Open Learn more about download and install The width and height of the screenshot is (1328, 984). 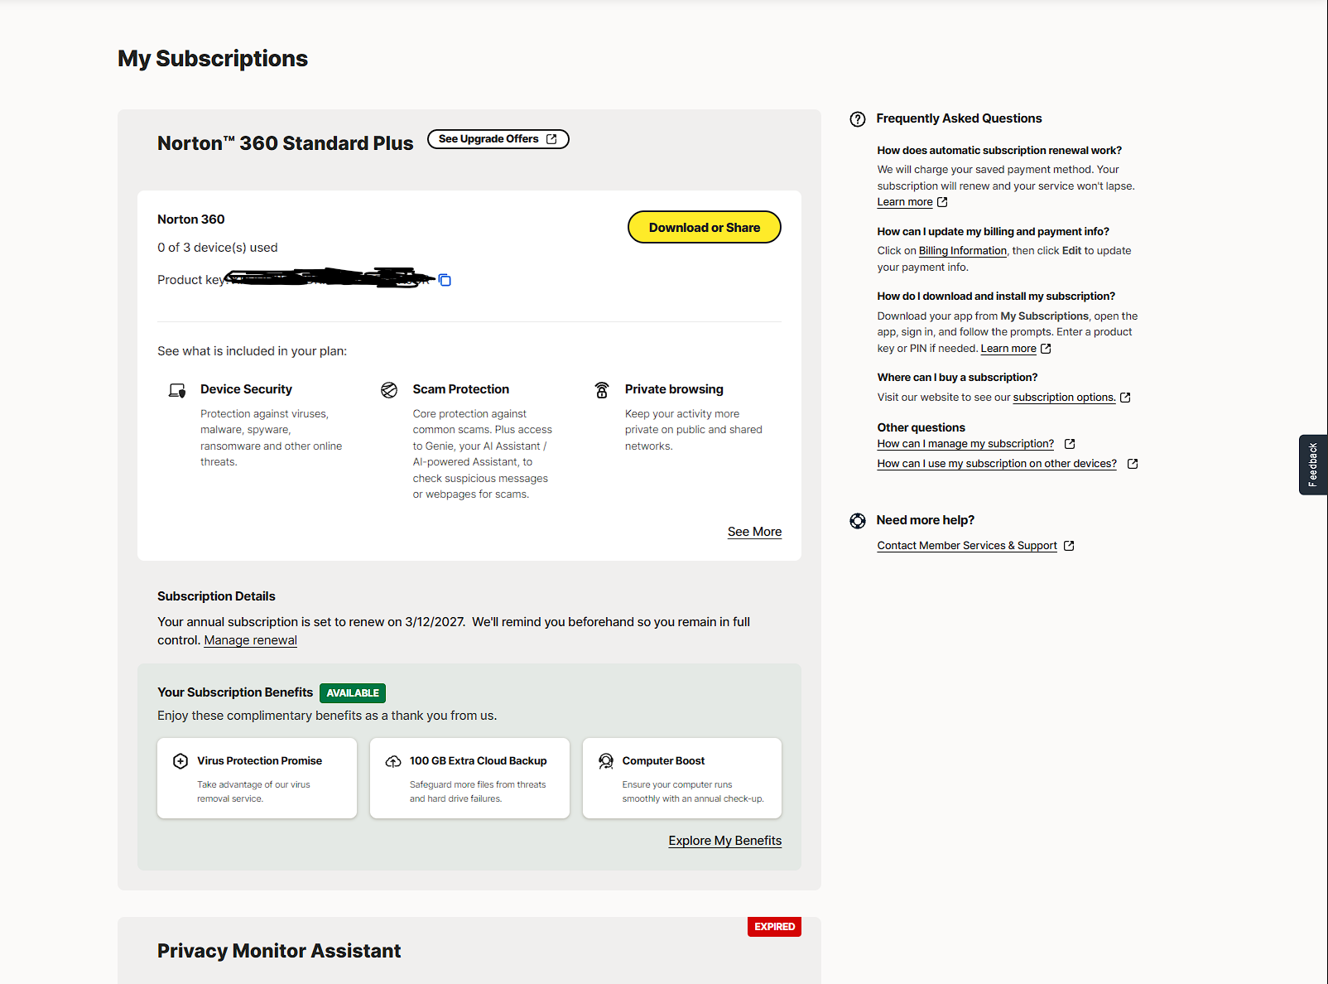[1008, 349]
